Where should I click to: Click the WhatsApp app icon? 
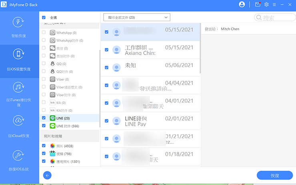pyautogui.click(x=52, y=33)
